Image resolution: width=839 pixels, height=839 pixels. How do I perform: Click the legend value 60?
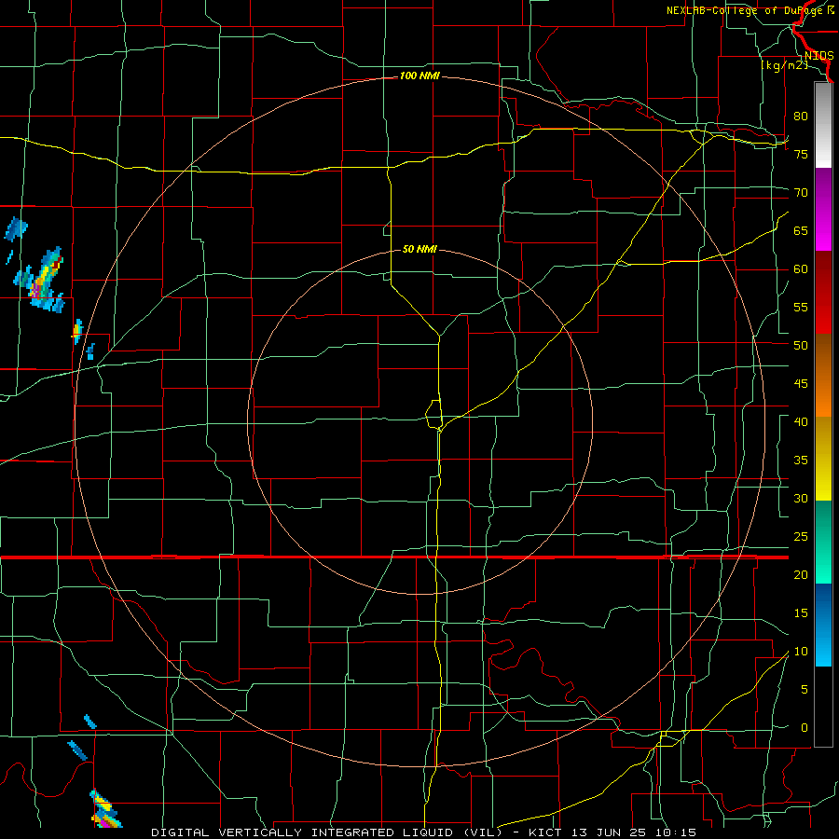(x=801, y=268)
